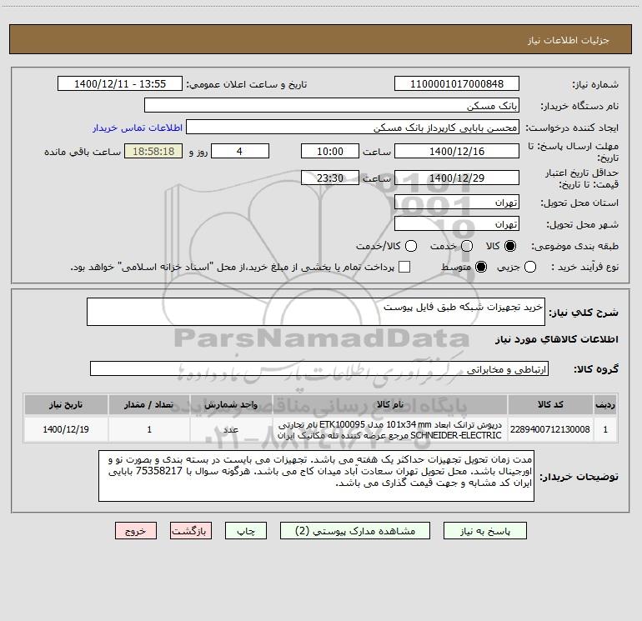
Task: Click the need date cell 1400/12/19
Action: click(66, 429)
